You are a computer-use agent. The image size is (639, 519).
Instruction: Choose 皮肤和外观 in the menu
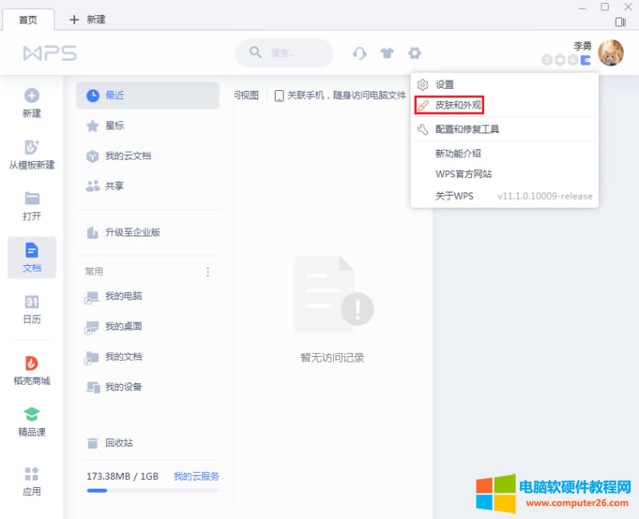coord(505,105)
